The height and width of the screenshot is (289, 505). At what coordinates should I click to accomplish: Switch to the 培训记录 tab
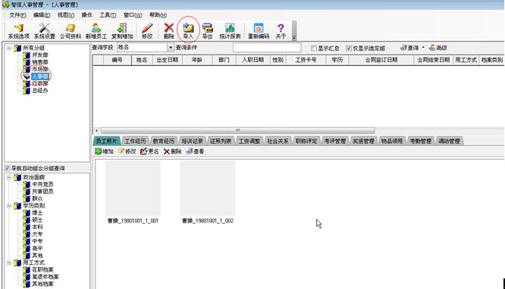pyautogui.click(x=193, y=141)
